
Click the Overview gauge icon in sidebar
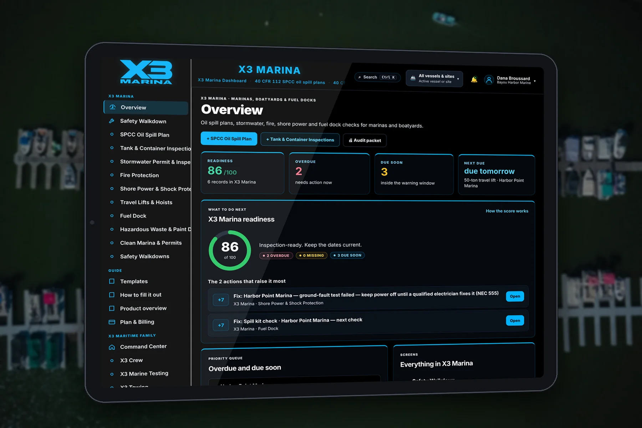[113, 107]
